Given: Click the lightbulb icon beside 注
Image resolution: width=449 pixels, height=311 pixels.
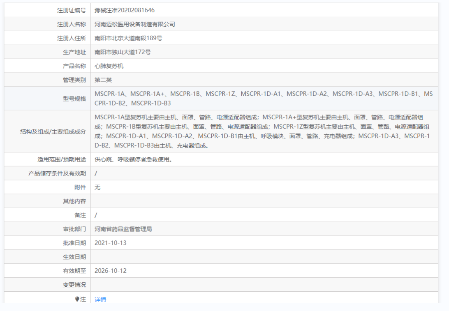Looking at the screenshot, I should (x=77, y=299).
